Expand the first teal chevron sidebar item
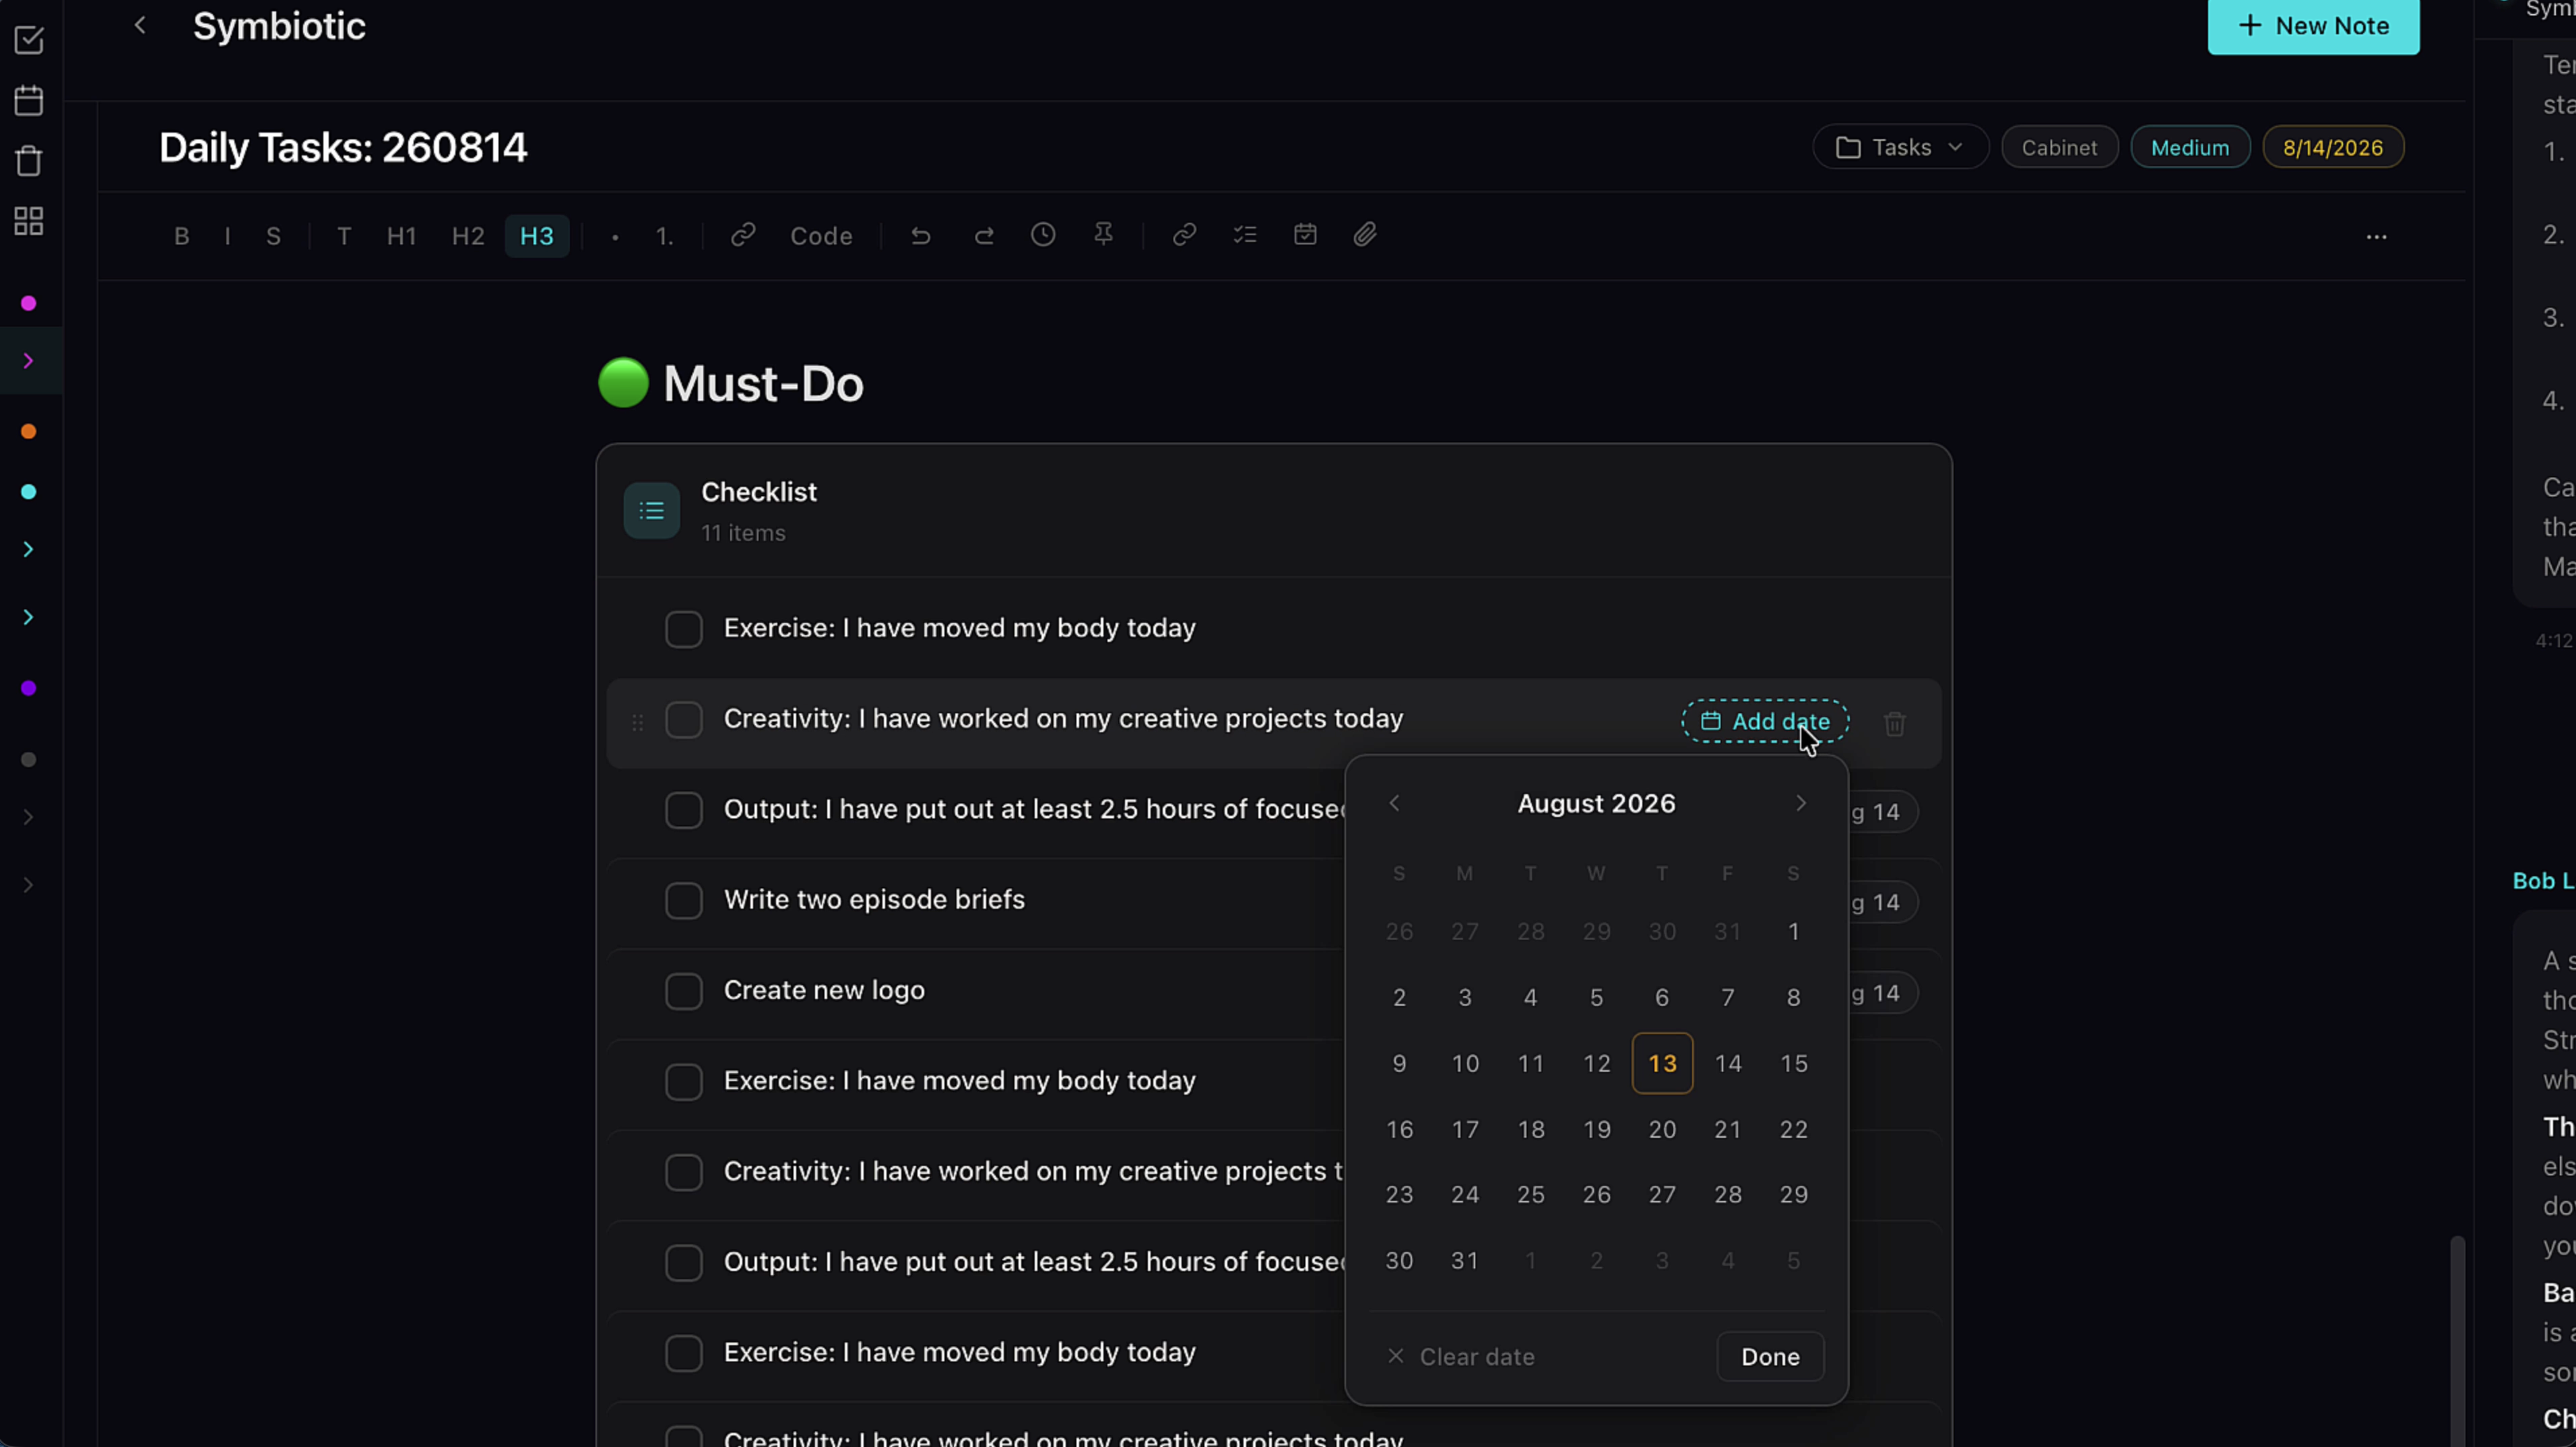This screenshot has width=2576, height=1447. coord(29,549)
